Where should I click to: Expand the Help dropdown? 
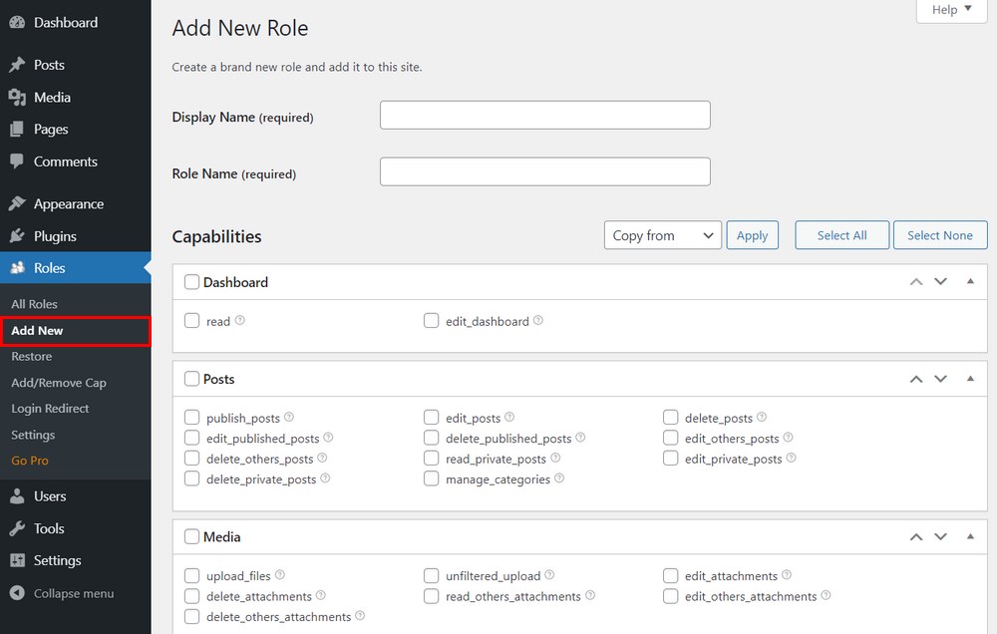pos(949,10)
